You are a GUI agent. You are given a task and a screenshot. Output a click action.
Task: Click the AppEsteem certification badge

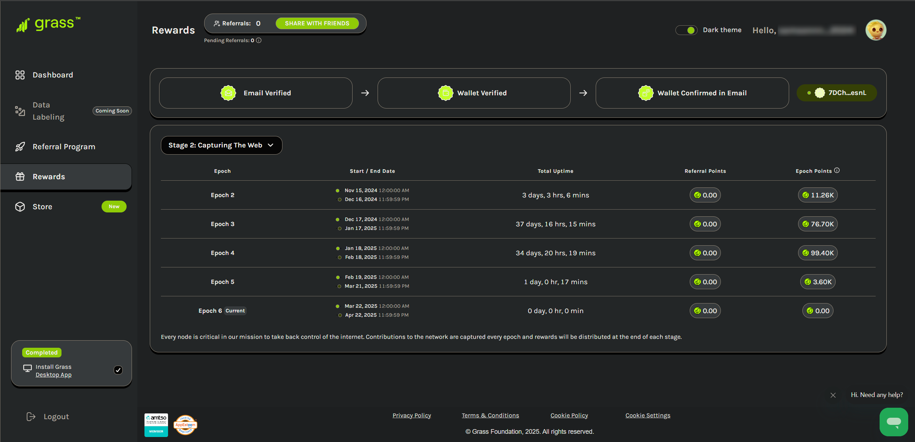(x=185, y=425)
